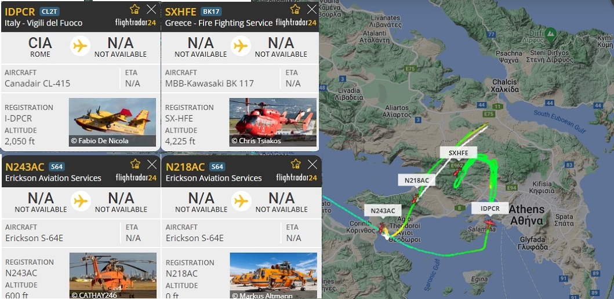The image size is (614, 299).
Task: Close the N218AC flight panel
Action: point(312,165)
